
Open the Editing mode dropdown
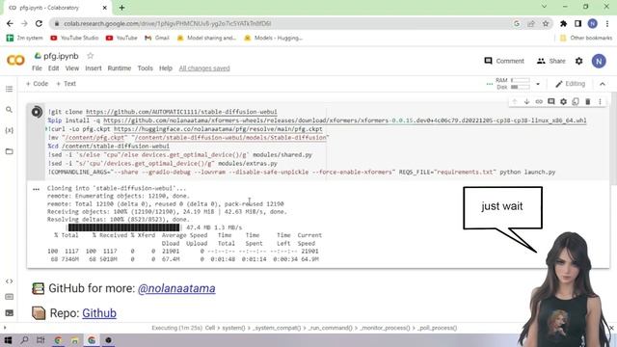pos(570,84)
